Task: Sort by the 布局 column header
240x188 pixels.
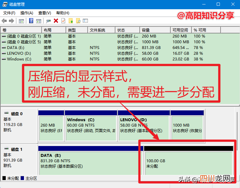Action: (54, 30)
